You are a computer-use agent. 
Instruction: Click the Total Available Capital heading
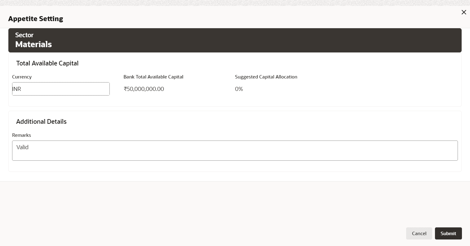[x=47, y=63]
